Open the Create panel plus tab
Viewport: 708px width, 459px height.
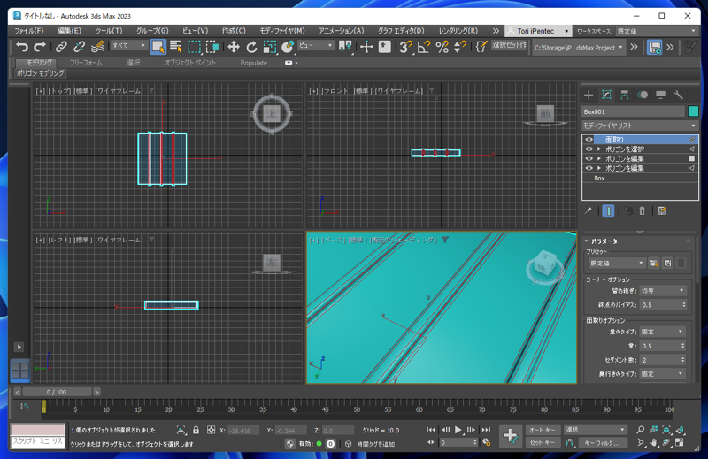[x=589, y=95]
